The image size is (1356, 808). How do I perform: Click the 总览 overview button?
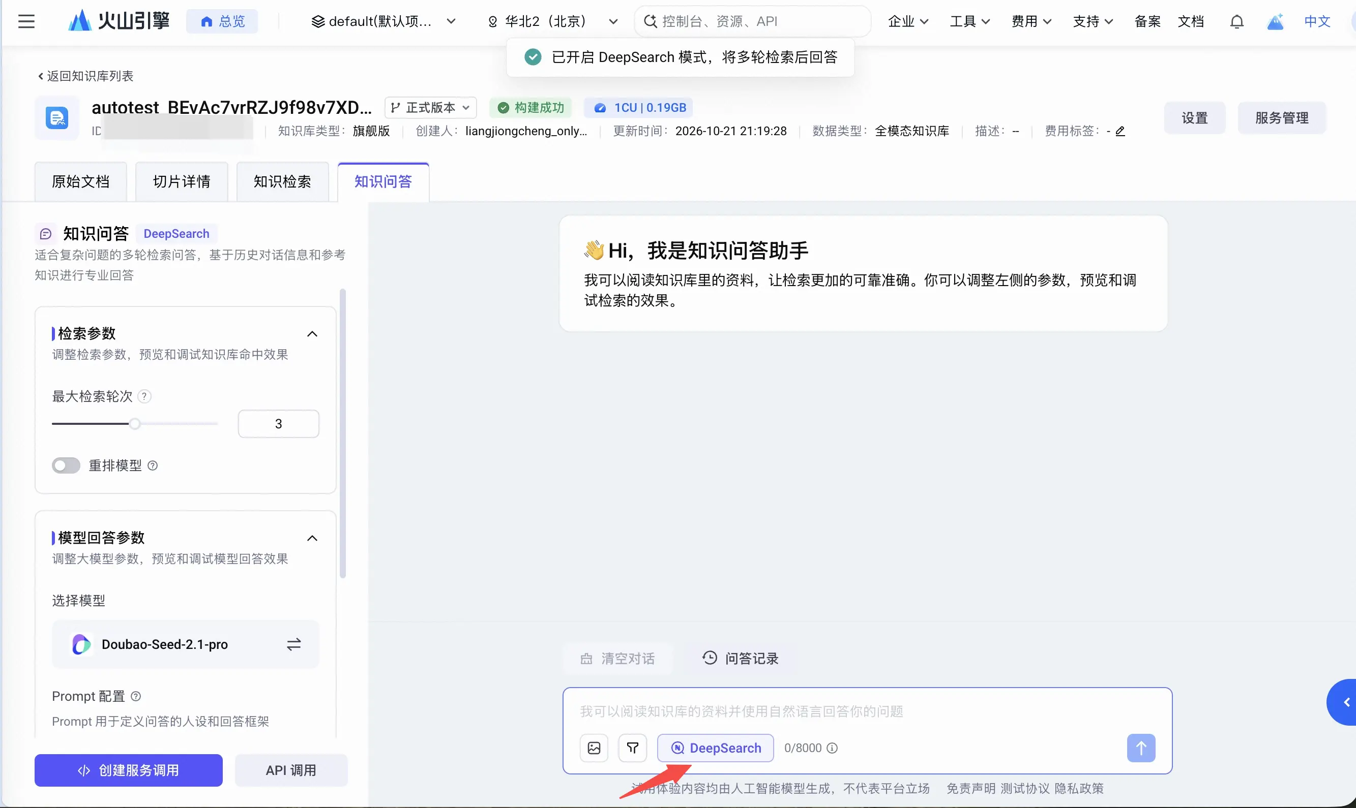point(222,21)
